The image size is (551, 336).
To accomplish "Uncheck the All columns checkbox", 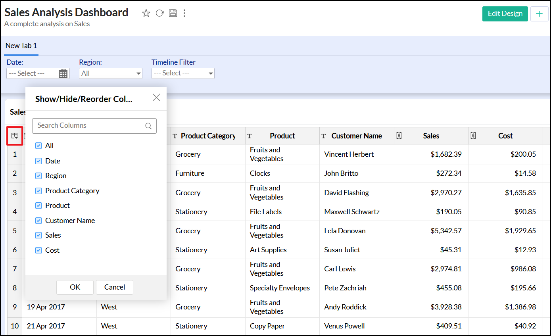I will pos(38,146).
